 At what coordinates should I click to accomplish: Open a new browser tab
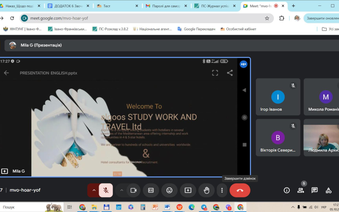293,6
